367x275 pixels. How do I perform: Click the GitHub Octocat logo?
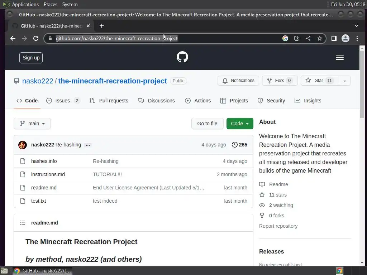(182, 57)
